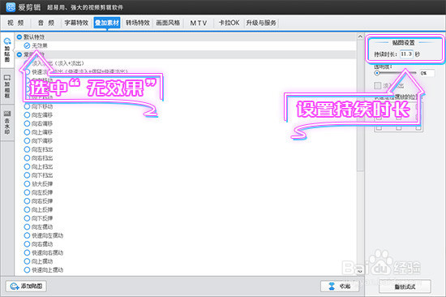Open the 视频 tab
This screenshot has height=297, width=446.
[x=15, y=23]
